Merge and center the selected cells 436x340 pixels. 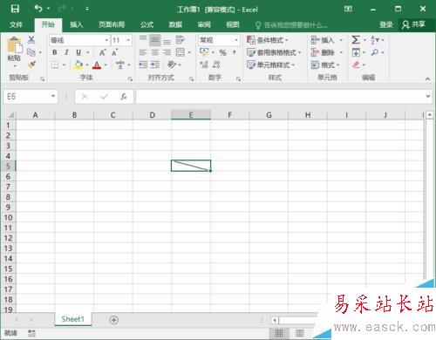[x=181, y=52]
